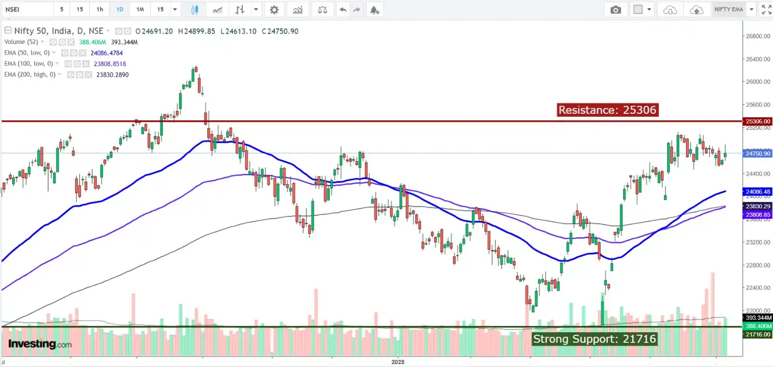Image resolution: width=773 pixels, height=367 pixels.
Task: Expand the timeframe dropdown arrow
Action: [175, 10]
